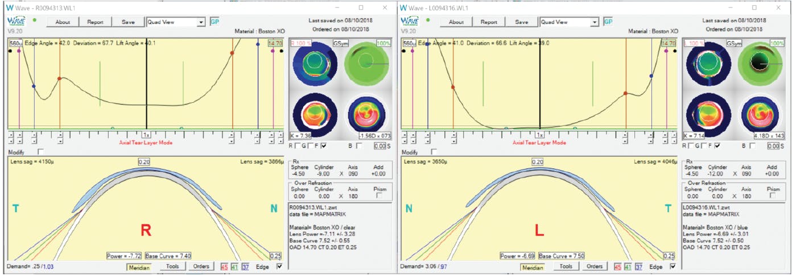Untick the F checkbox in the right-eye window
Screen dimensions: 792x276
323,146
